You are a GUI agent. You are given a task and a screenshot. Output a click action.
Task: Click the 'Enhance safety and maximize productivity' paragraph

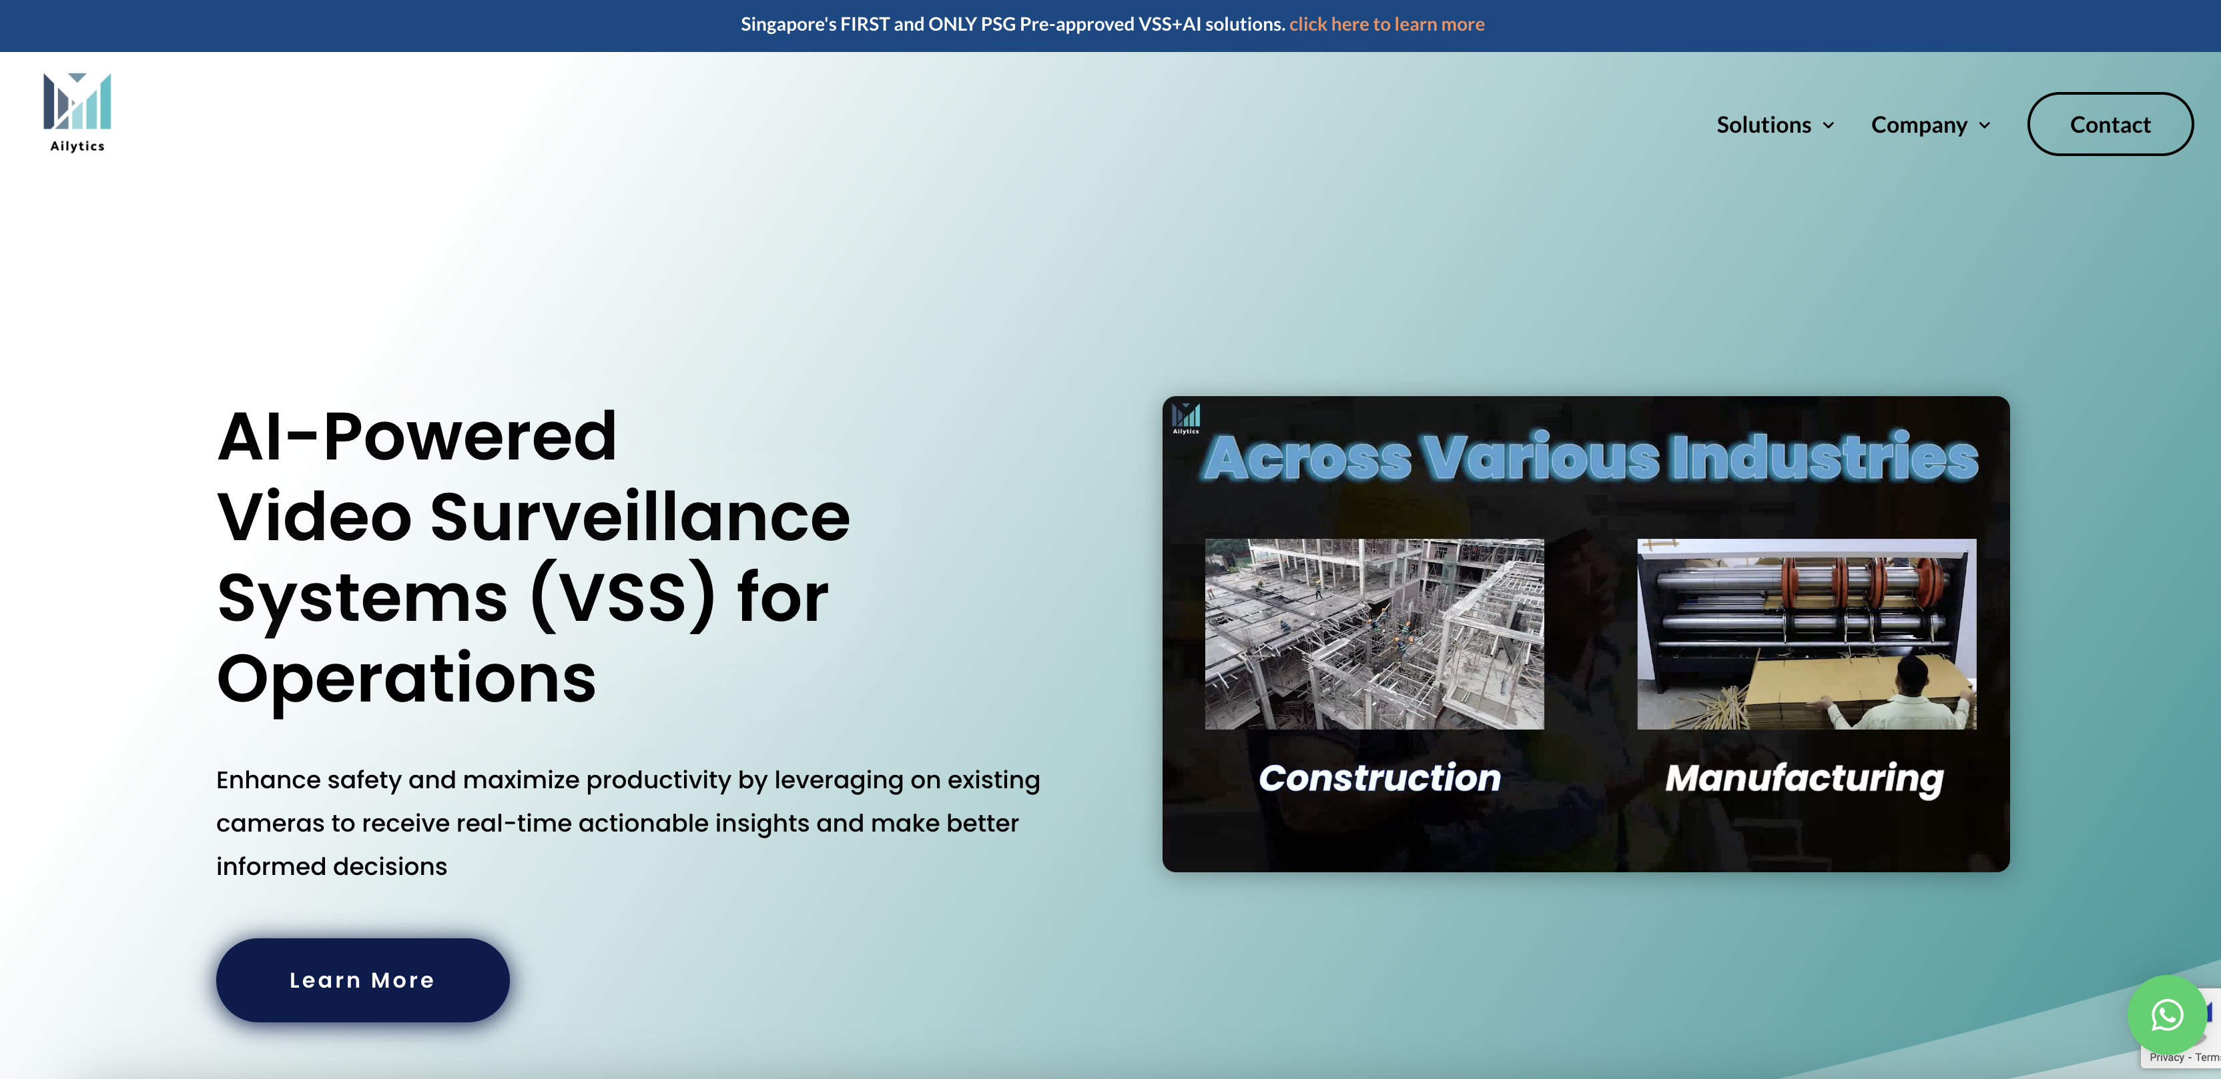pos(628,823)
